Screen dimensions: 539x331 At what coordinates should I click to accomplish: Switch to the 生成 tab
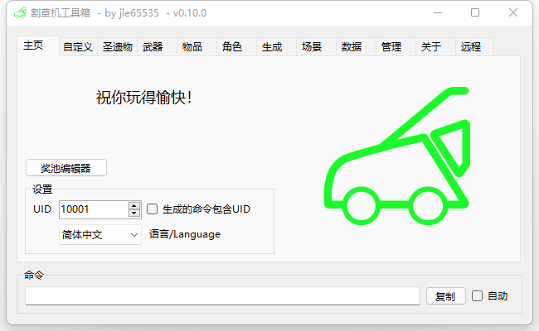click(x=271, y=47)
